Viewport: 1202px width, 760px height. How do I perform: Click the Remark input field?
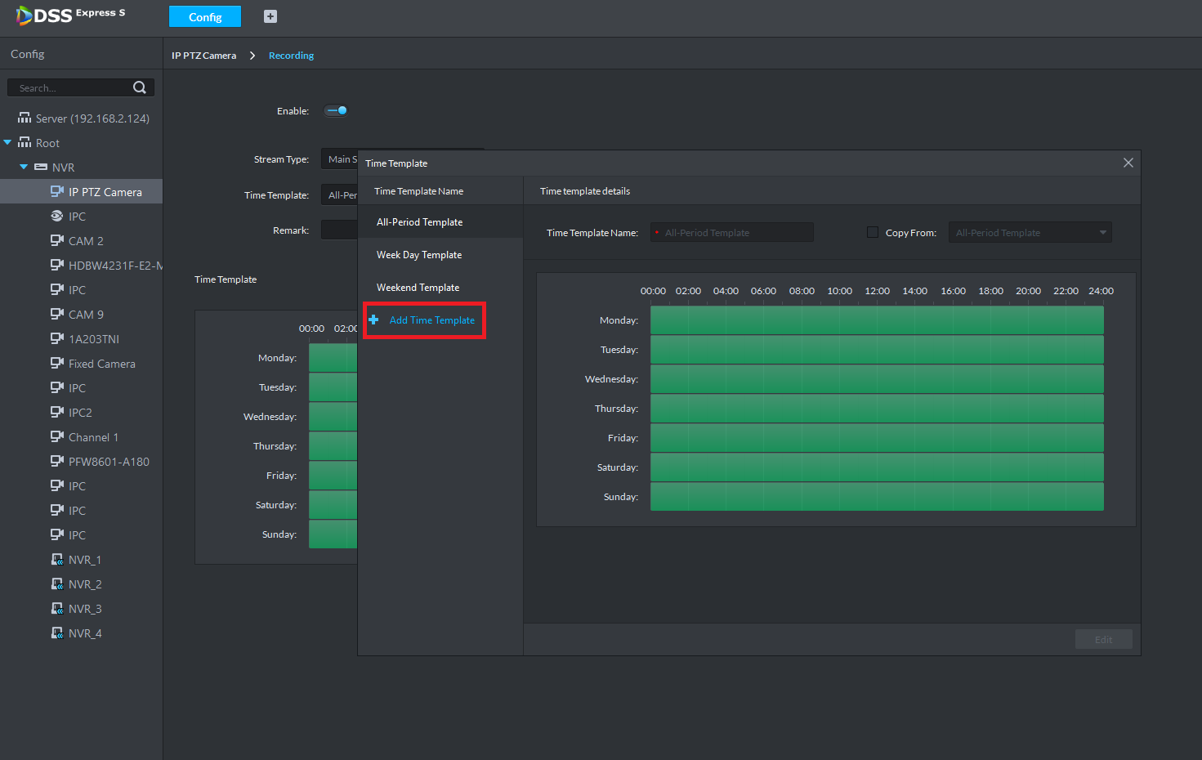(339, 230)
